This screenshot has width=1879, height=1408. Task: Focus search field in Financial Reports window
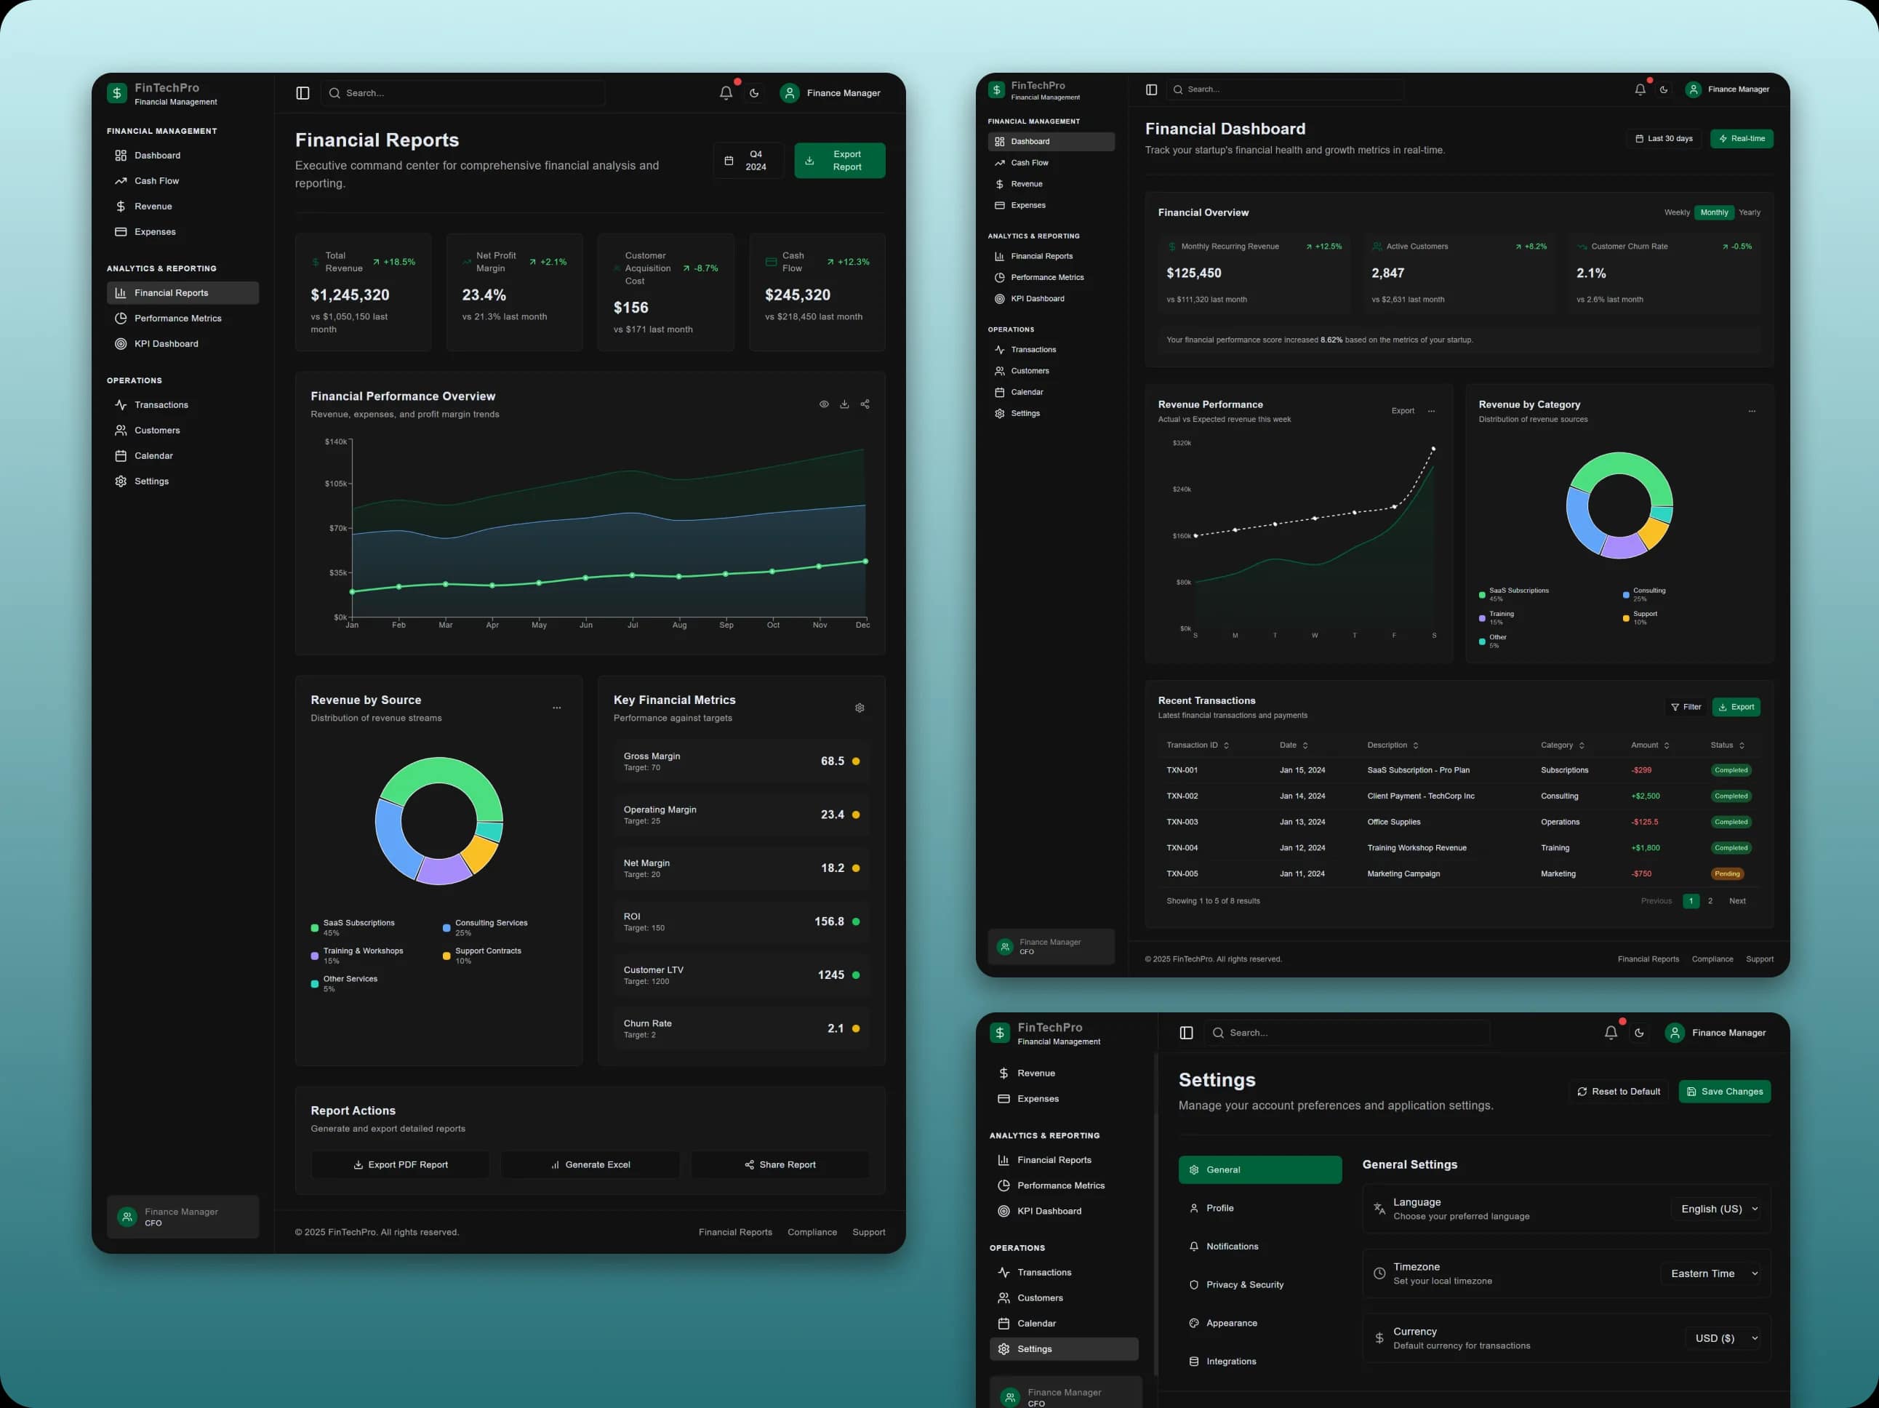coord(463,92)
